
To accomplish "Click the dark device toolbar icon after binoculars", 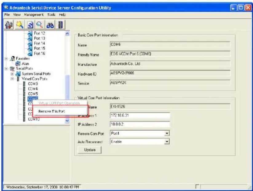I will tap(61, 25).
